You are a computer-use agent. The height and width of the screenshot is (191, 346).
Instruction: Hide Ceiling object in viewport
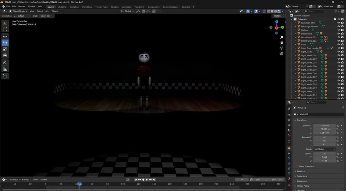click(339, 30)
